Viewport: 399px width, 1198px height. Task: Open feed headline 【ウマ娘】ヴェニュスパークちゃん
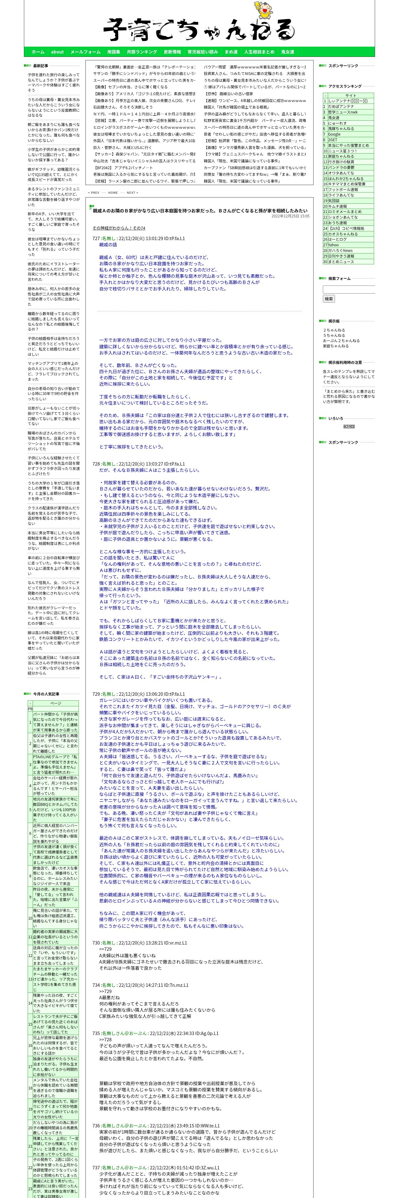(255, 154)
